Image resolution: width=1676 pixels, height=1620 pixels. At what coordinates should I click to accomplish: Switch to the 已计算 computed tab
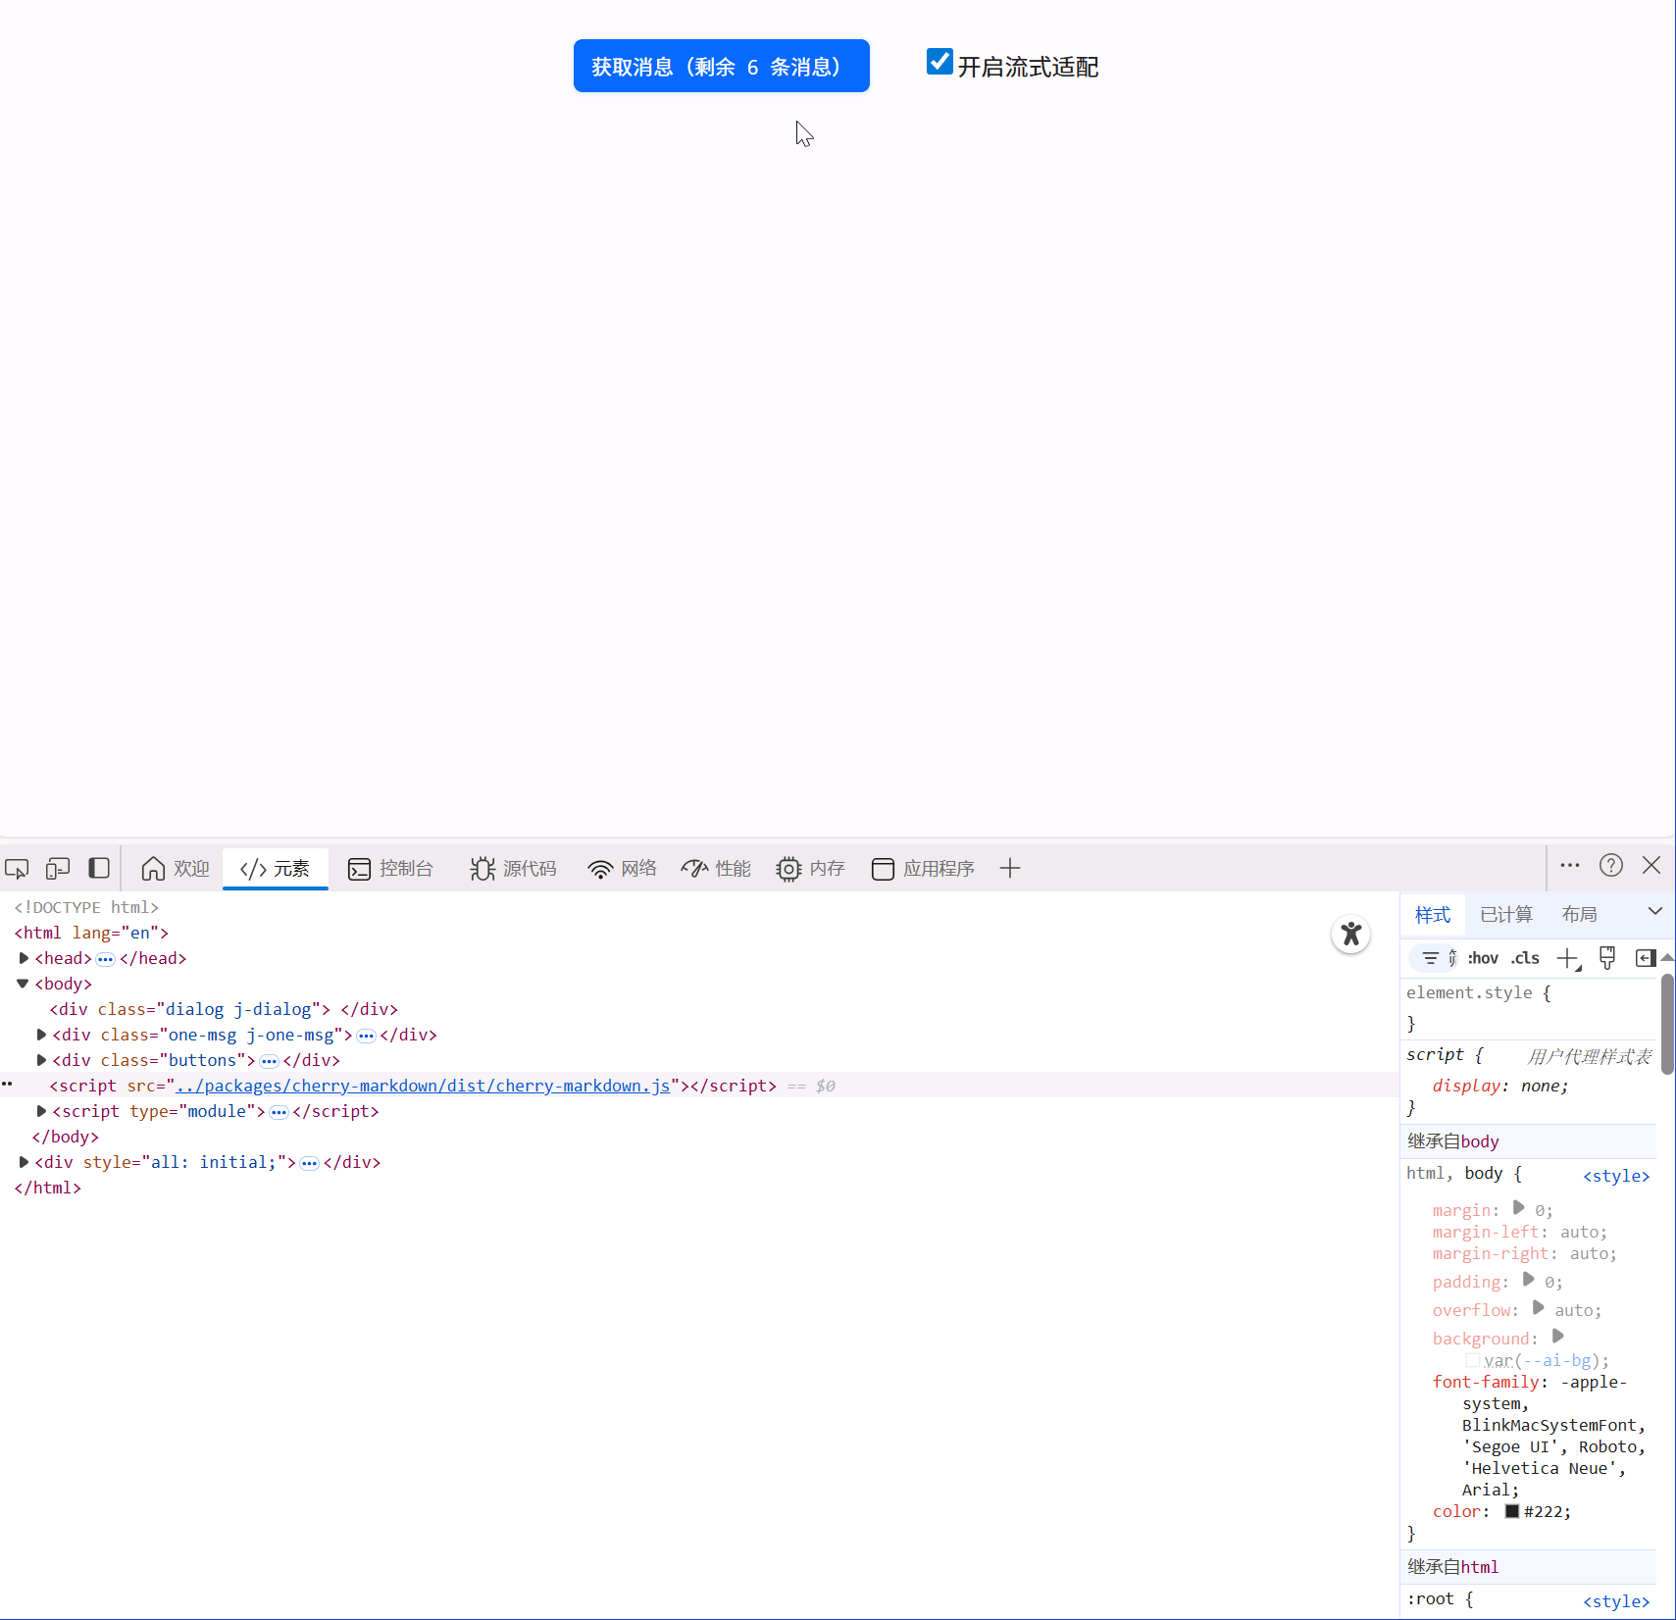[1506, 914]
